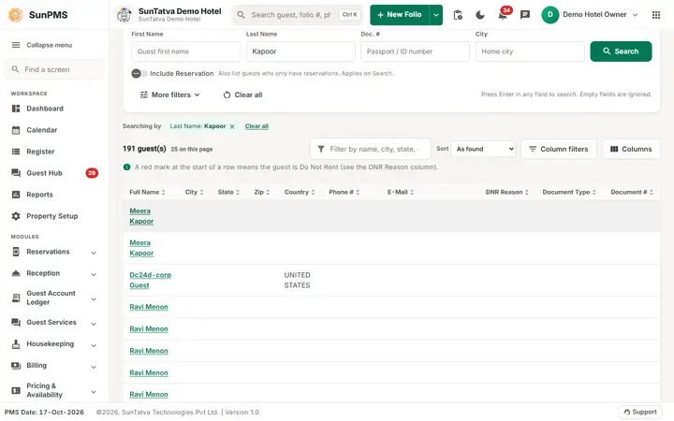
Task: Click the Home city input field
Action: point(530,51)
